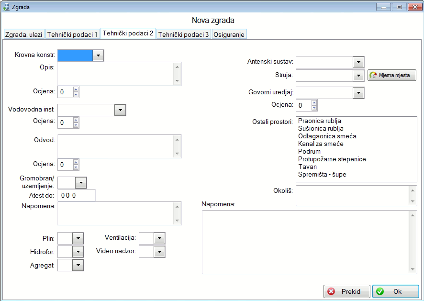The width and height of the screenshot is (424, 301).
Task: Open the Plin dropdown
Action: pos(78,238)
